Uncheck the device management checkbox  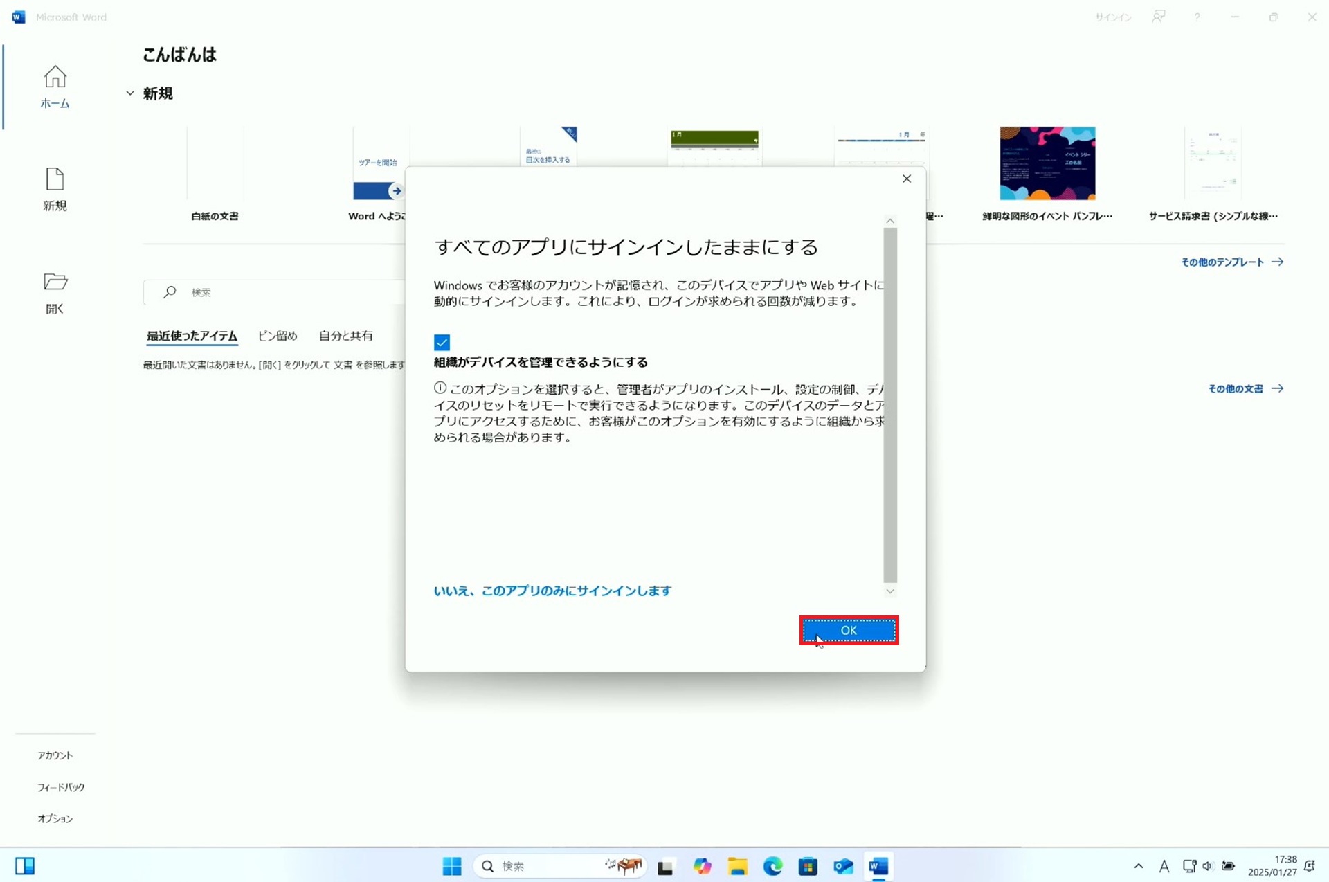coord(442,342)
